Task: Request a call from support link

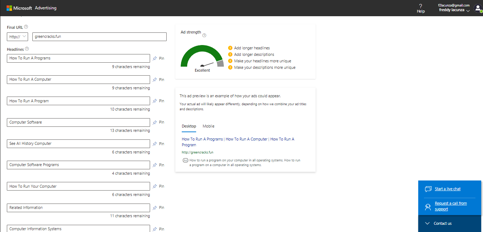Action: pos(451,206)
